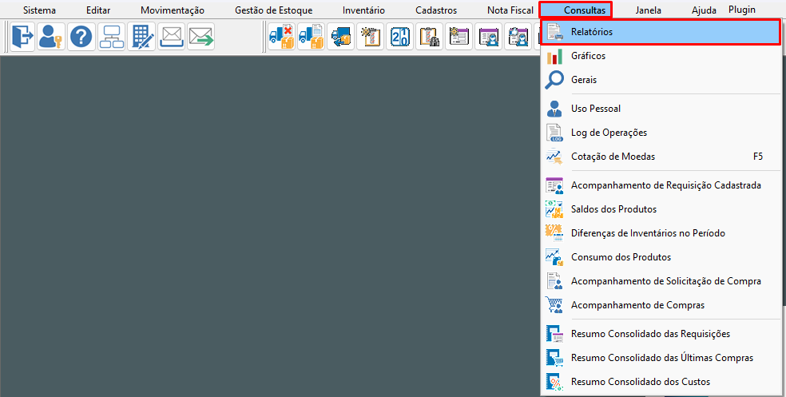The image size is (786, 397).
Task: Open the Cadastros menu
Action: pyautogui.click(x=436, y=10)
